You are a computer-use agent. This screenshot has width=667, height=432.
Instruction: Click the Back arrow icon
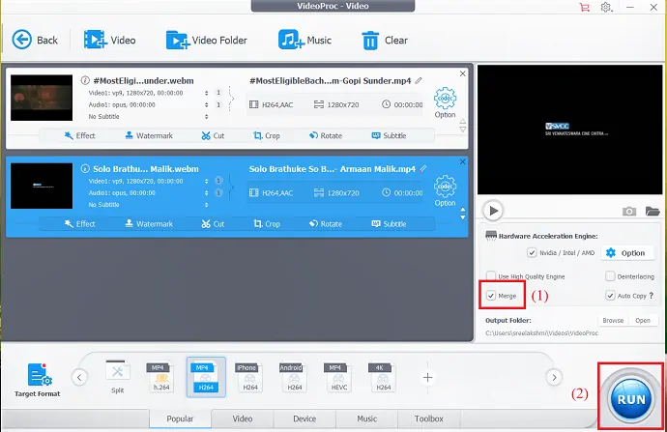coord(21,40)
